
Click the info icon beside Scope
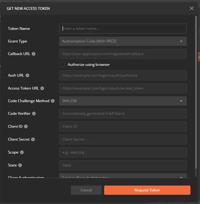pyautogui.click(x=22, y=152)
